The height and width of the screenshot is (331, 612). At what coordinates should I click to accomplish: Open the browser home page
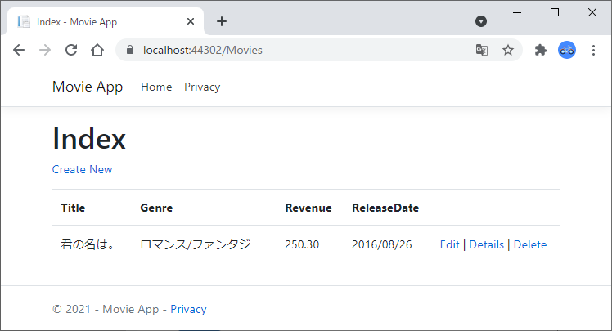(x=97, y=50)
